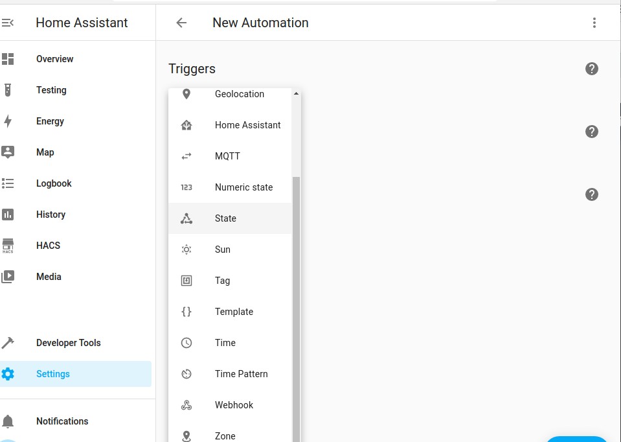
Task: Select Geolocation trigger type
Action: coord(230,94)
